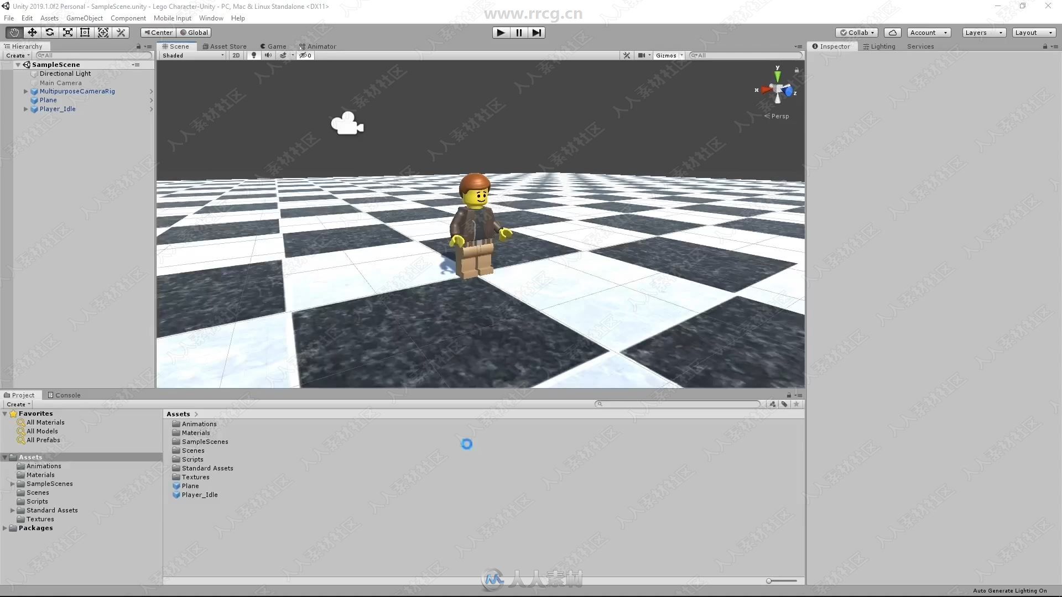Toggle scene audio speaker

(268, 55)
